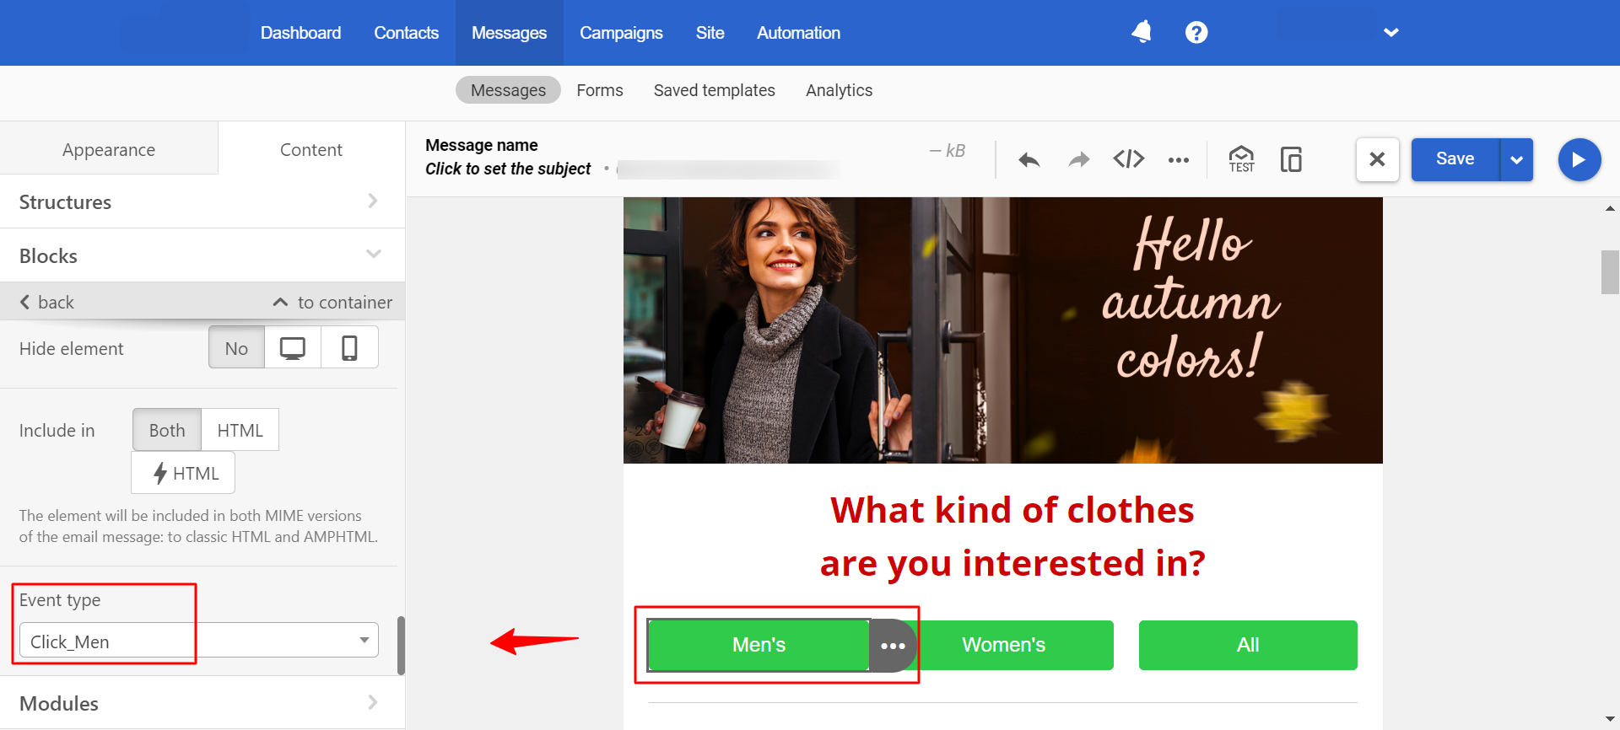Save the message
Viewport: 1620px width, 730px height.
point(1455,159)
